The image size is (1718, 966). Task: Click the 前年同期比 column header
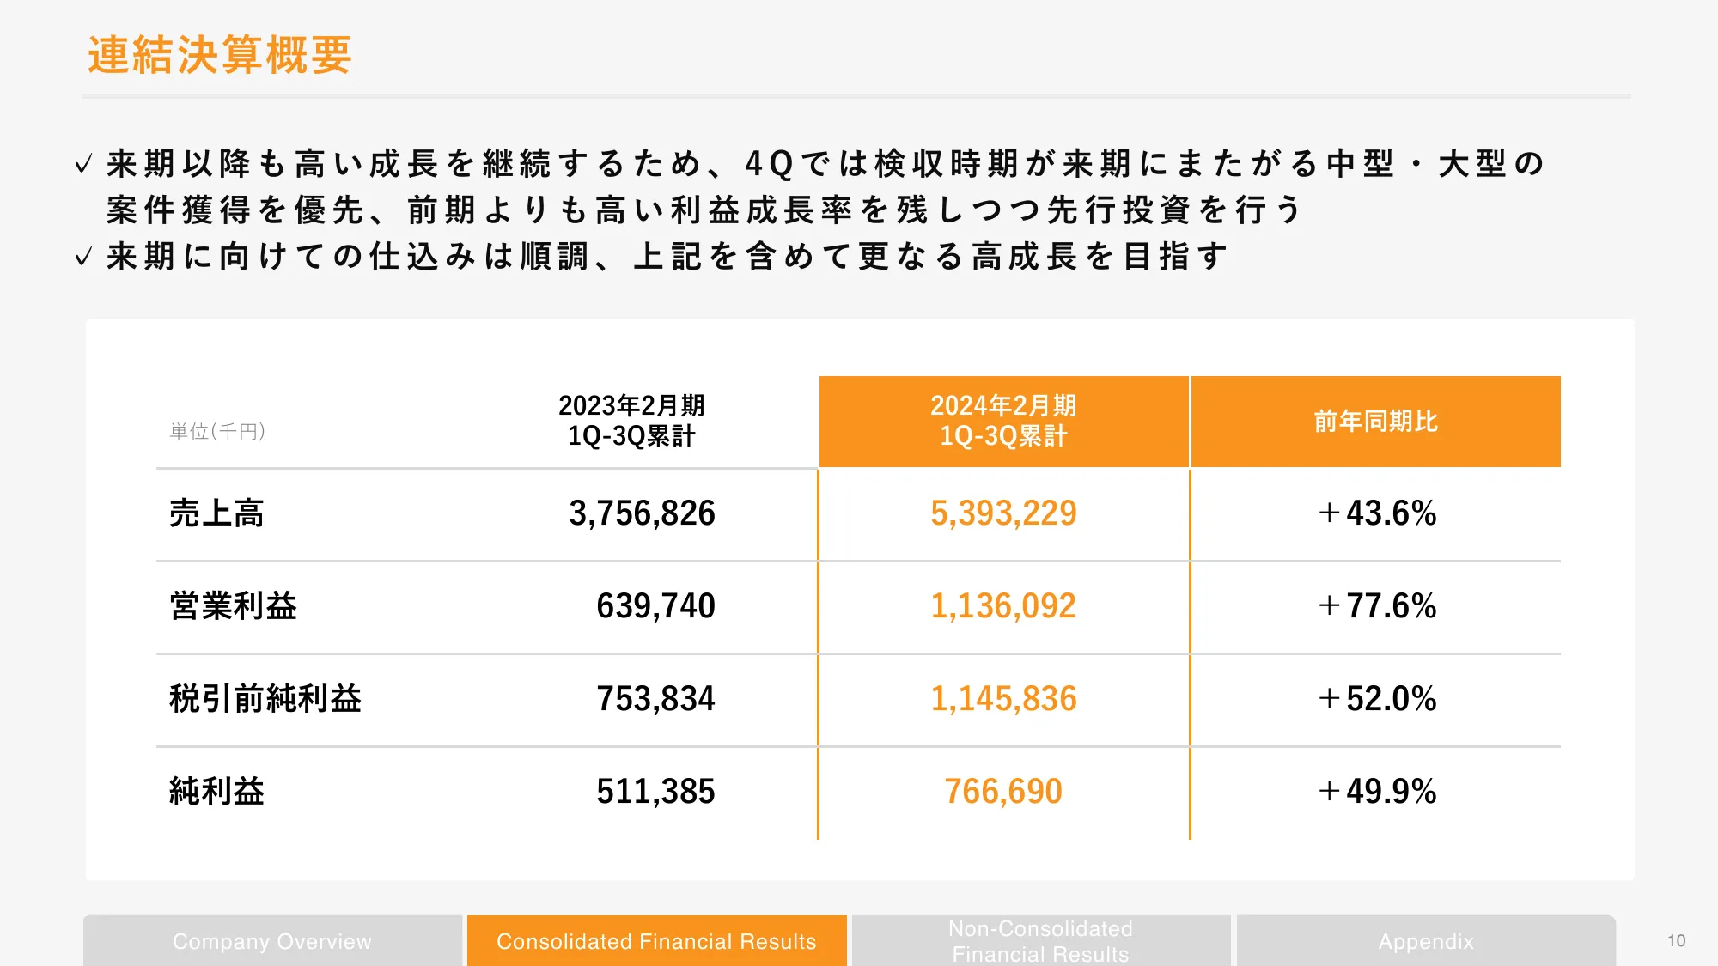tap(1376, 422)
